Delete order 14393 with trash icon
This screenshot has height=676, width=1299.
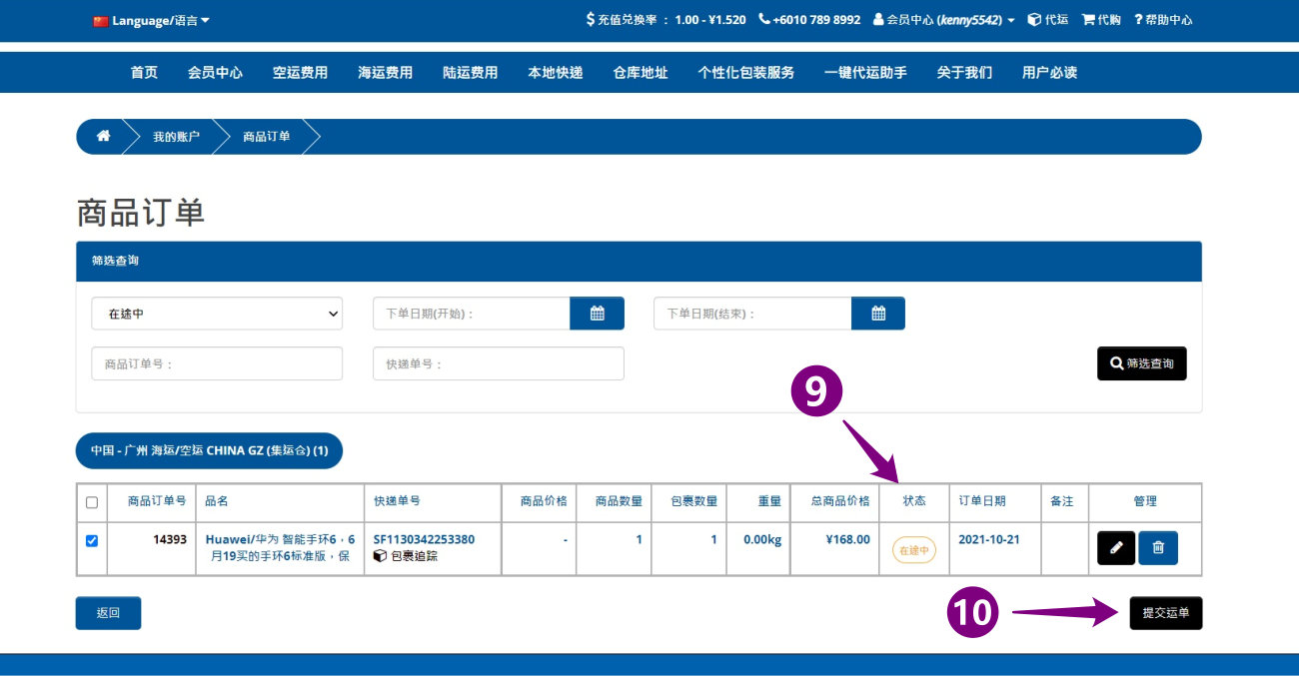point(1158,548)
